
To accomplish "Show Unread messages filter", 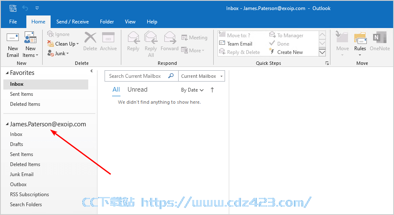I will point(138,90).
